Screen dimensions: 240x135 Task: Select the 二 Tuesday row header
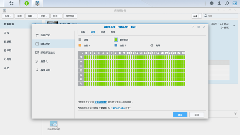pos(81,66)
